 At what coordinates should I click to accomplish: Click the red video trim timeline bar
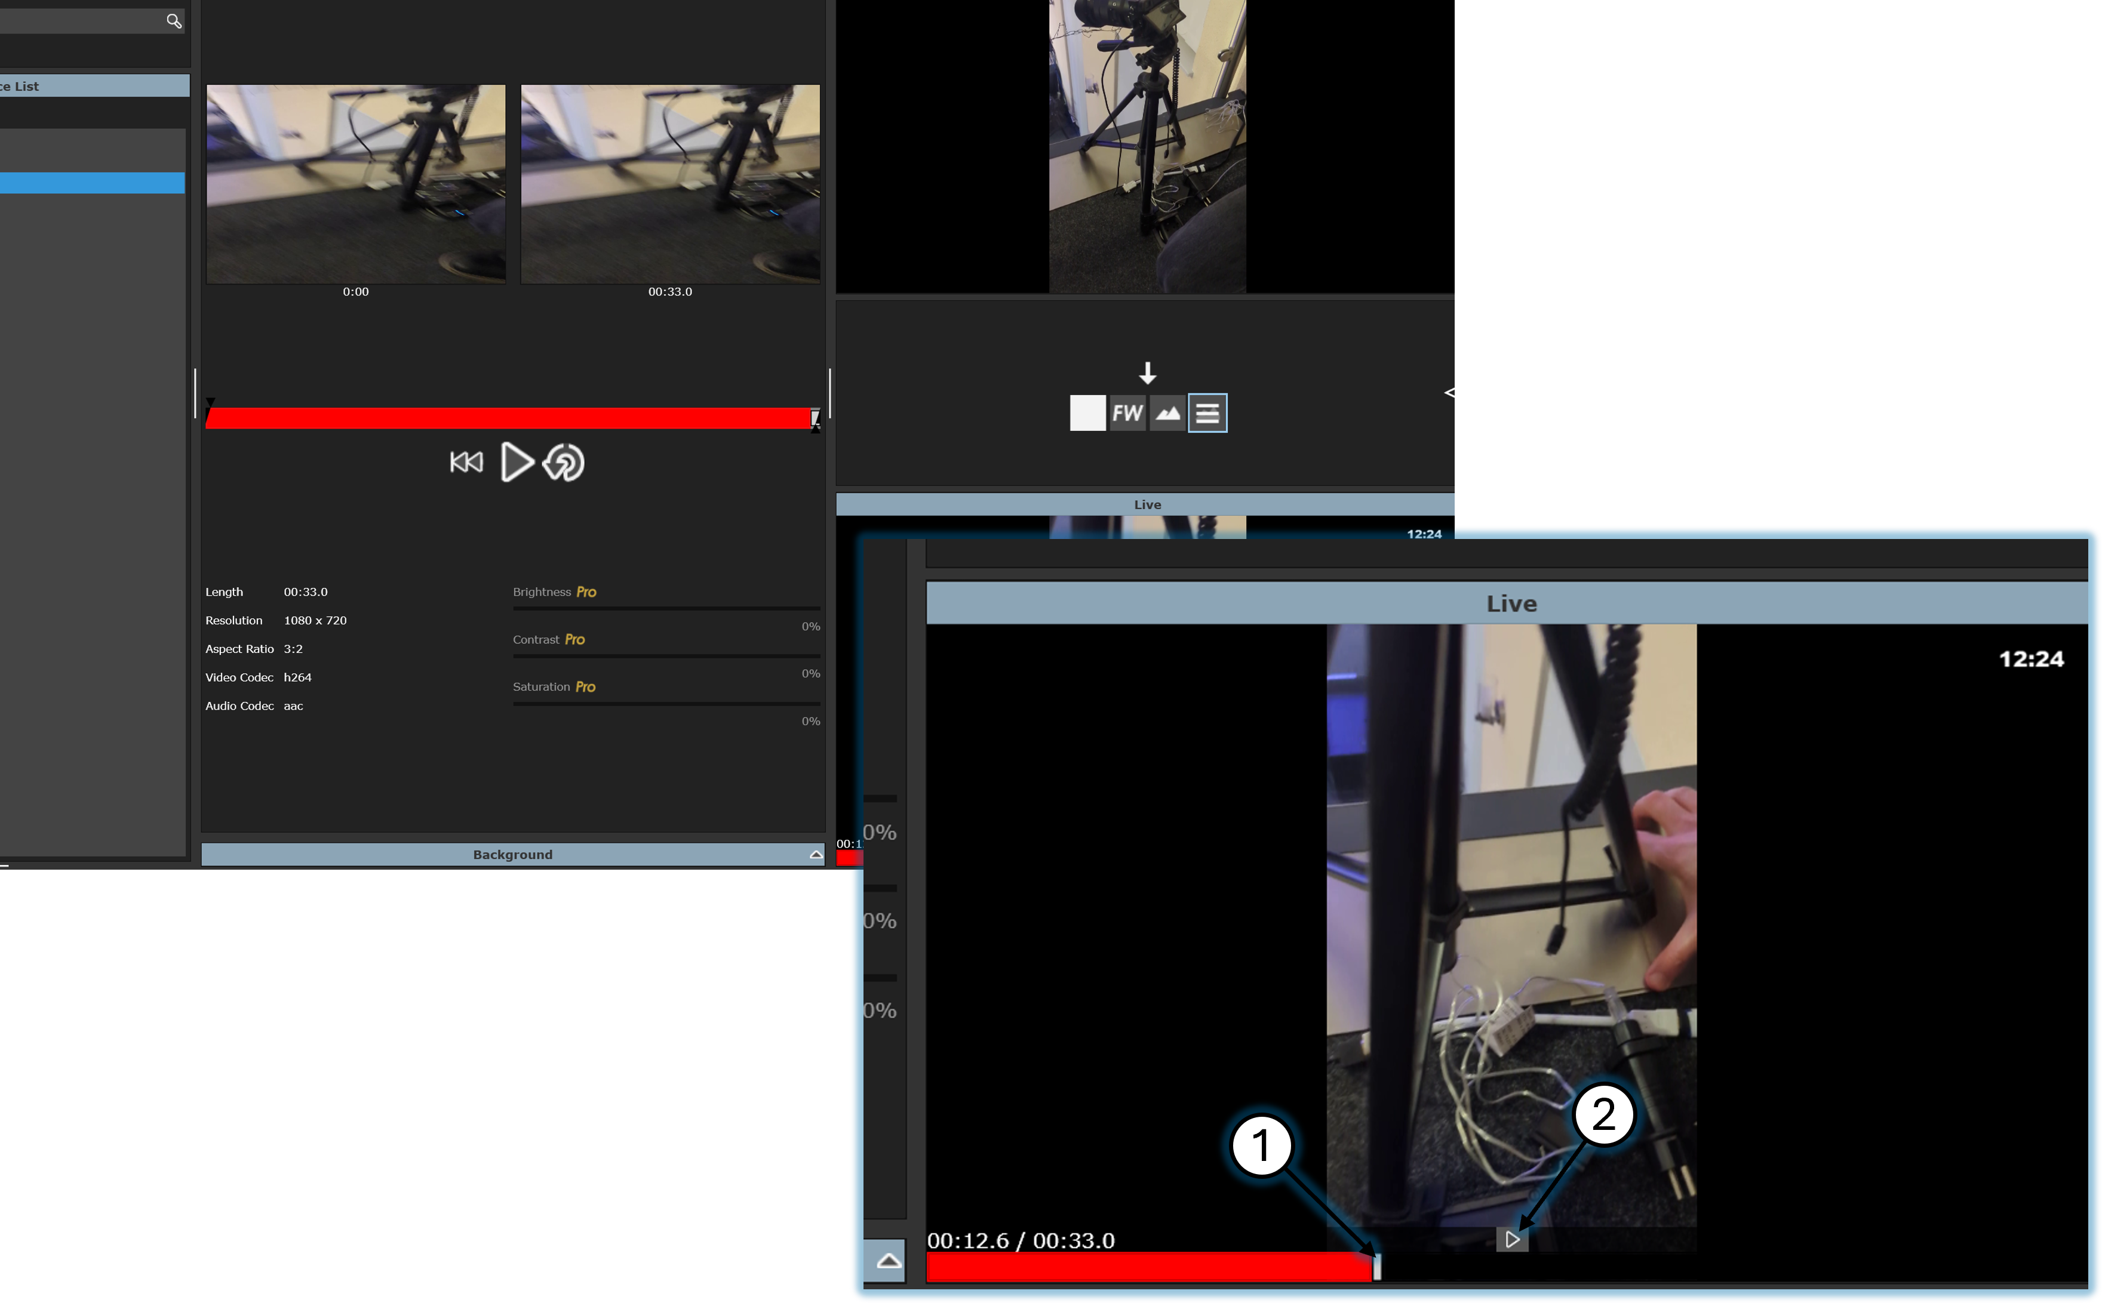509,419
